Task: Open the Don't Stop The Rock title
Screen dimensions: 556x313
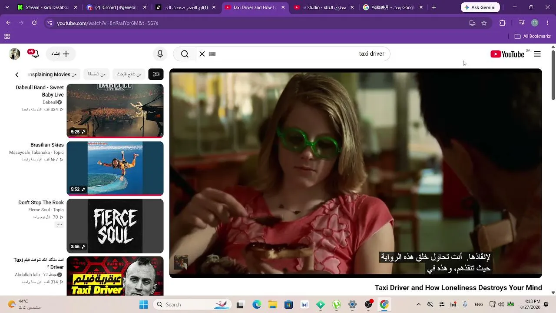Action: click(x=41, y=203)
